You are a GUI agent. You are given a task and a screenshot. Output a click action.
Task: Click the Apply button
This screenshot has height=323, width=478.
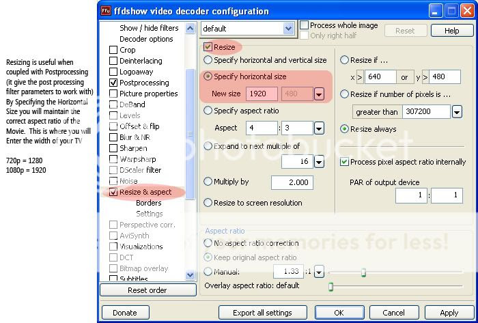point(449,313)
